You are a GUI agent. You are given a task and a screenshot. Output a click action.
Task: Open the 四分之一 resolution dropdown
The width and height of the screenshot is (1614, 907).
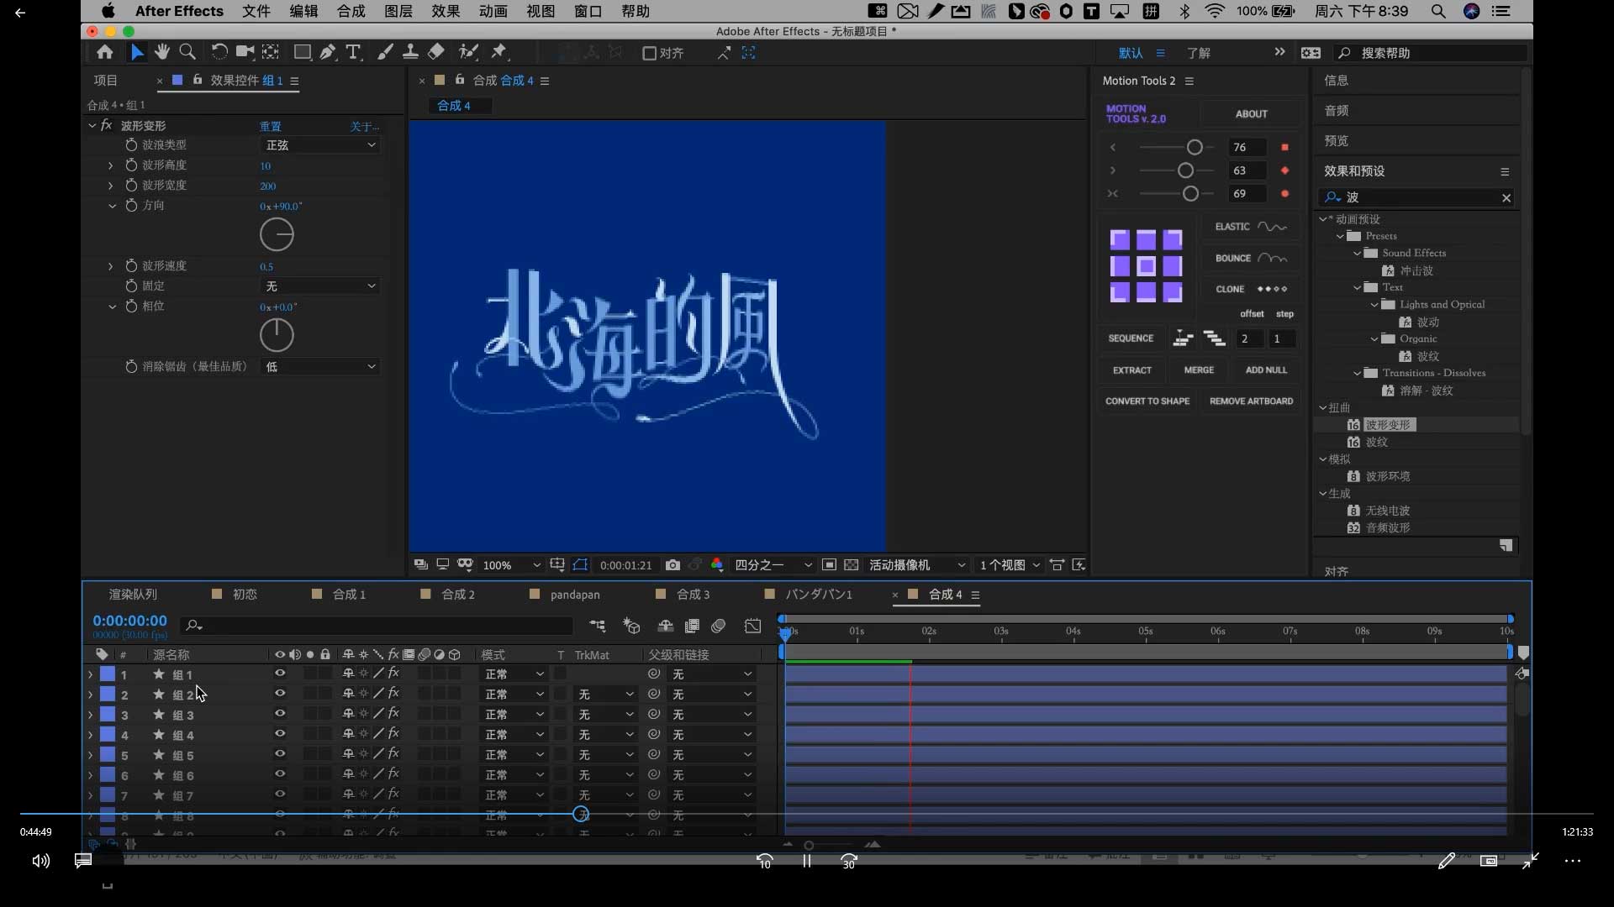pyautogui.click(x=773, y=565)
